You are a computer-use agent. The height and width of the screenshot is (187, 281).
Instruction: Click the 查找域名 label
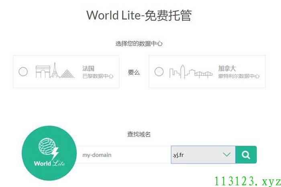click(139, 134)
